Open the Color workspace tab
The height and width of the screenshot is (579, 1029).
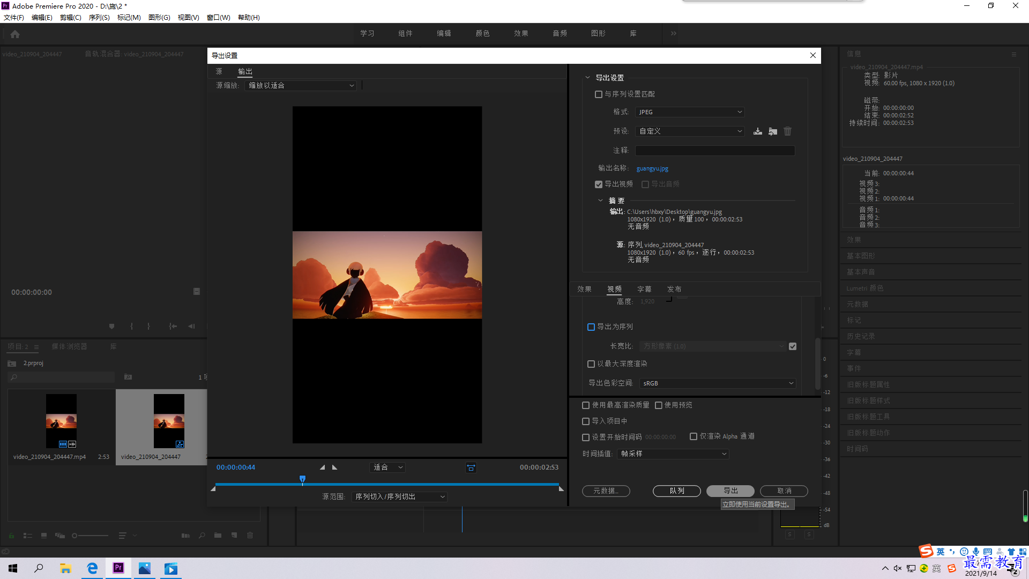482,33
